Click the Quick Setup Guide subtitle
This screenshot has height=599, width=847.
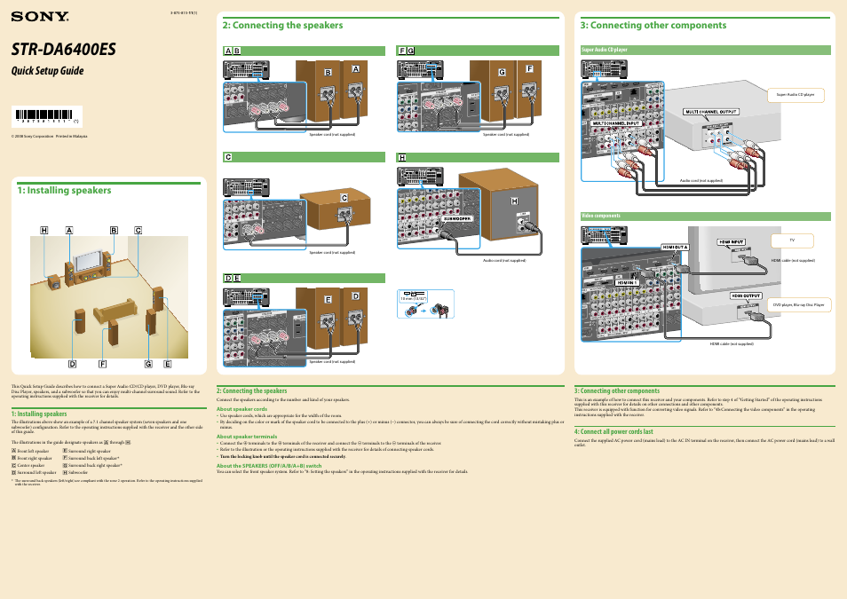[x=48, y=71]
